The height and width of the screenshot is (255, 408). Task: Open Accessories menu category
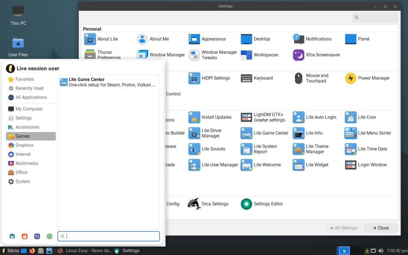[31, 127]
